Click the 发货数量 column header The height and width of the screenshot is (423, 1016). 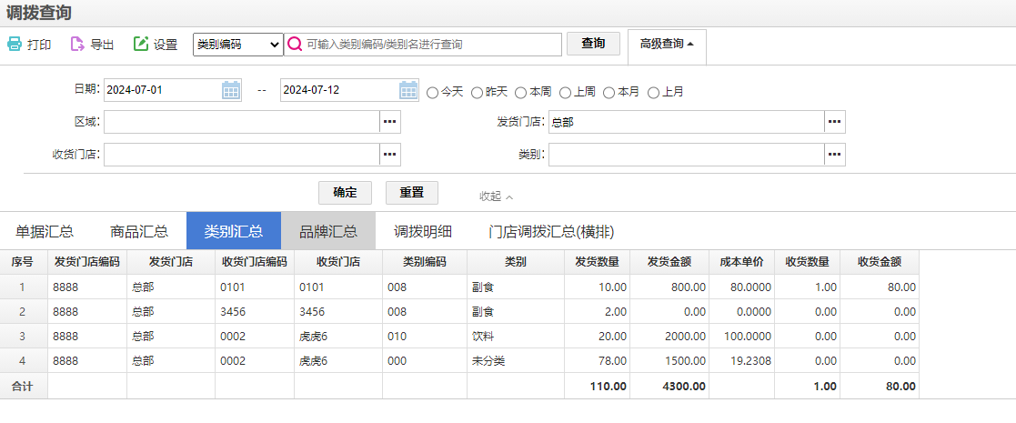pyautogui.click(x=597, y=262)
